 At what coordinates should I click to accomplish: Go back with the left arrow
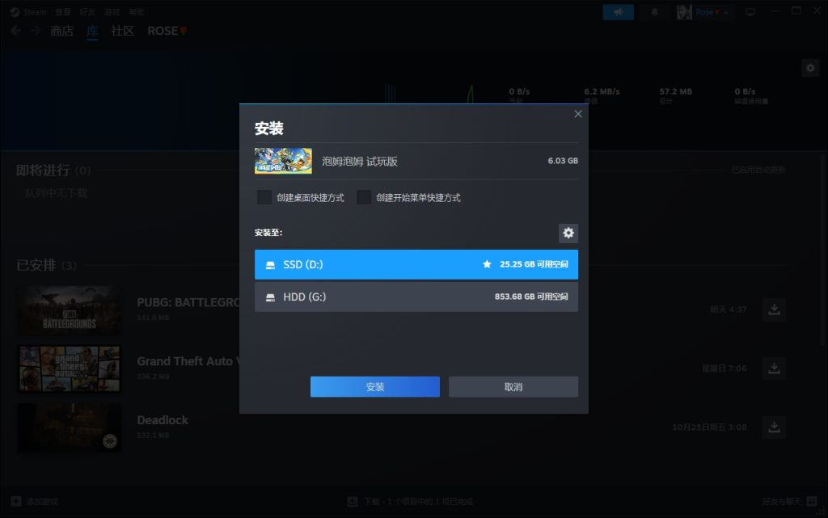pyautogui.click(x=16, y=31)
